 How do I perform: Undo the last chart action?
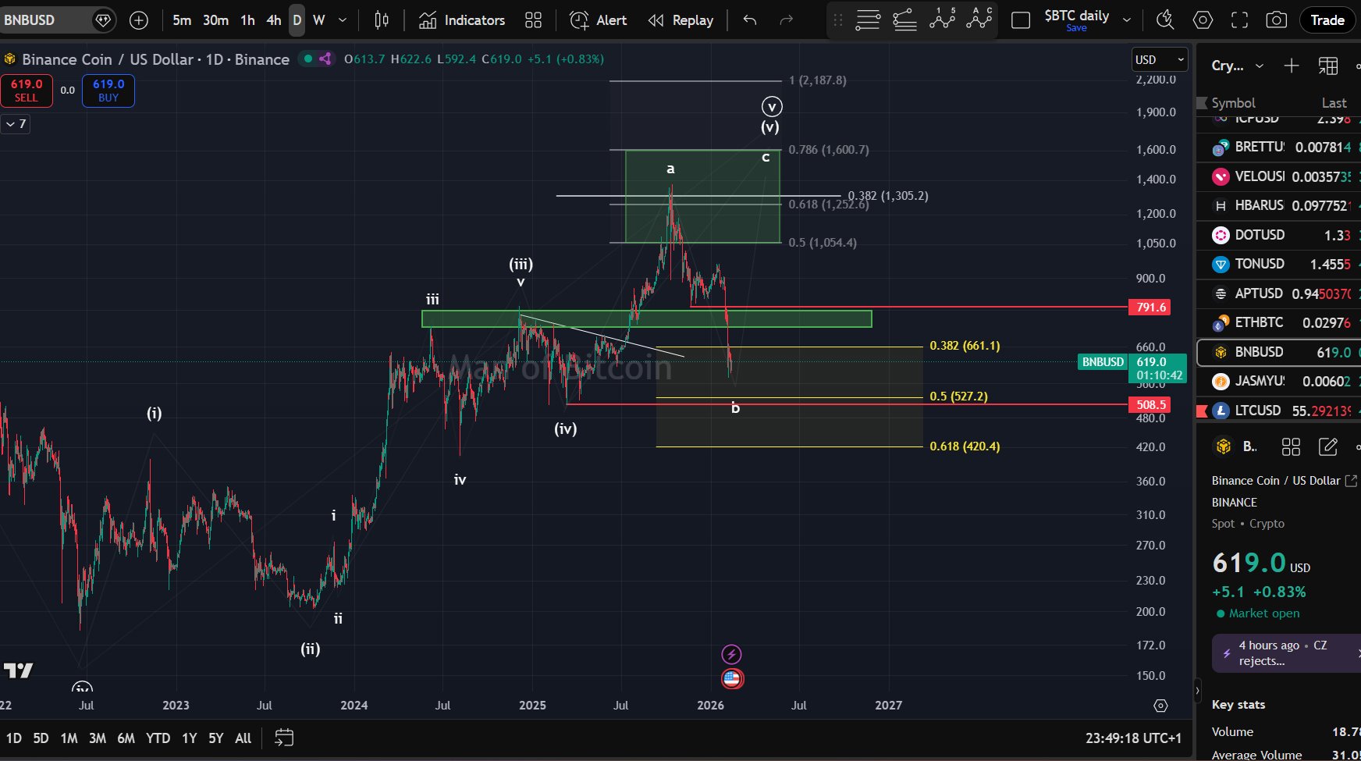point(750,20)
